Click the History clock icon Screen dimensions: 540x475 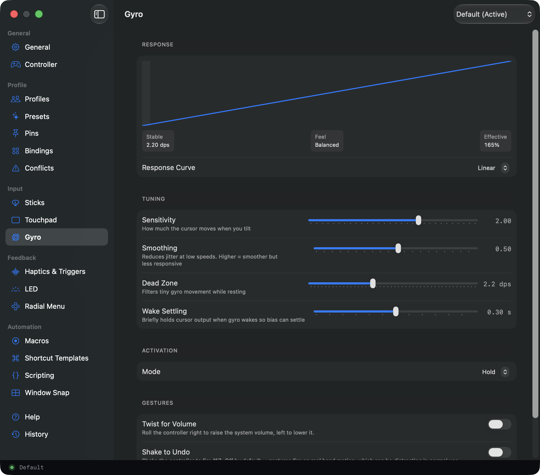(x=16, y=434)
